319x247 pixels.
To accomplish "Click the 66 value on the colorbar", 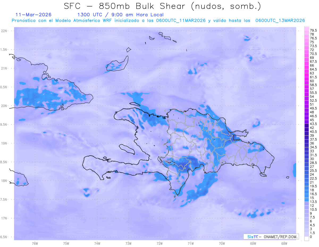I will point(312,65).
